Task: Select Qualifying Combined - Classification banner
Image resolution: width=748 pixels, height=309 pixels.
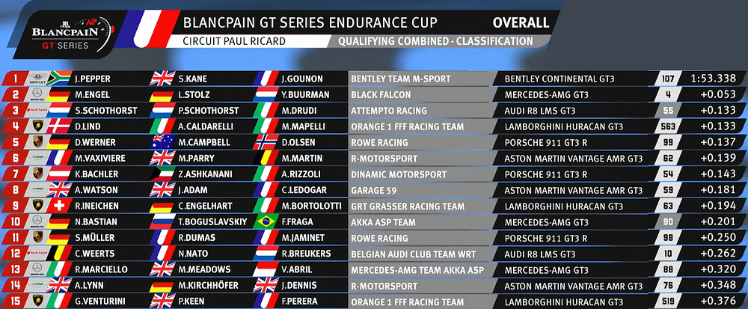Action: tap(435, 42)
